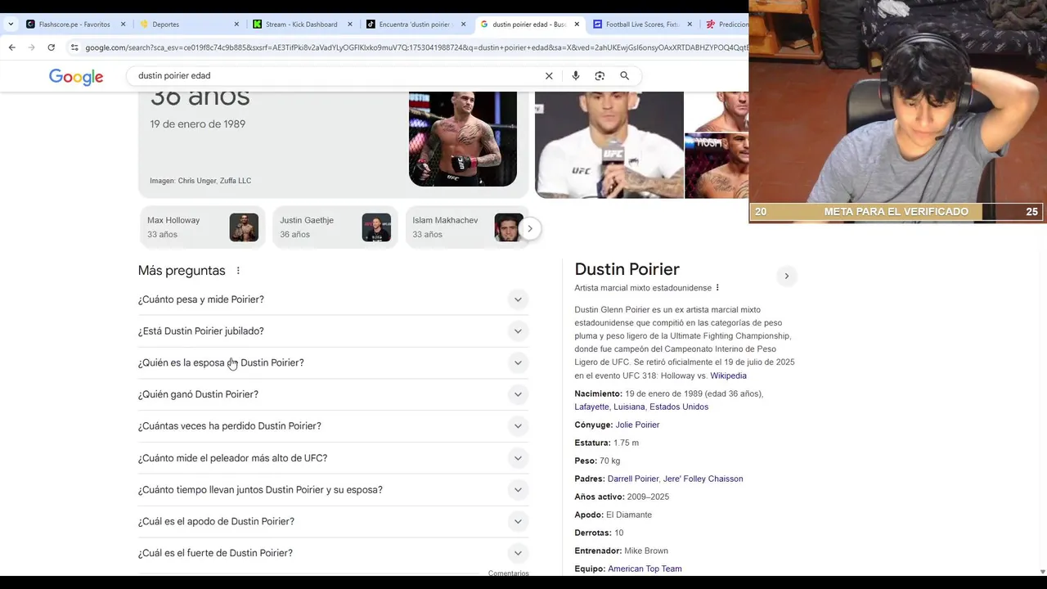Expand '¿Quién ganó Dustin Poirier?'
This screenshot has width=1047, height=589.
point(333,394)
